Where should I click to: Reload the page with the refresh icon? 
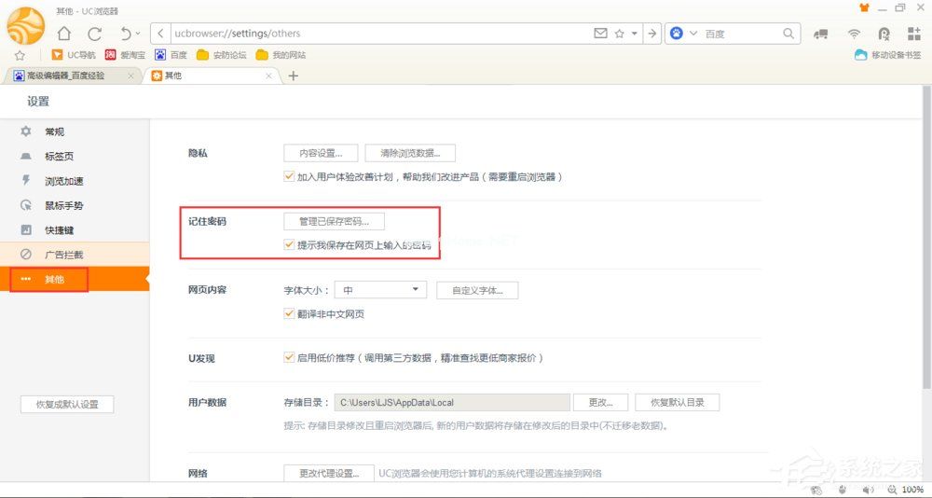(x=94, y=34)
